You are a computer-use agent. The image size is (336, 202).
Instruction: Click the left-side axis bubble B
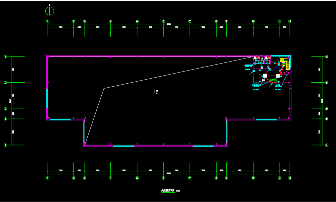click(x=5, y=119)
